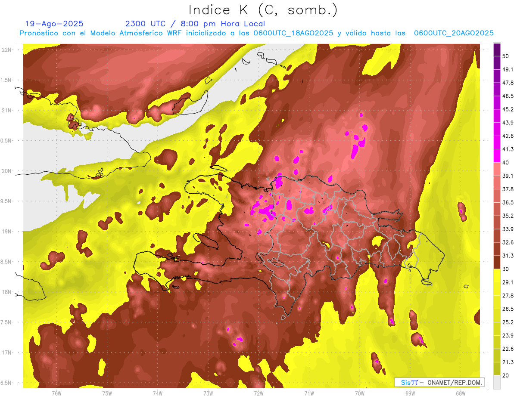Click the '0600UTC_20AGO2025' valid-until timestamp
The width and height of the screenshot is (517, 399).
[454, 33]
